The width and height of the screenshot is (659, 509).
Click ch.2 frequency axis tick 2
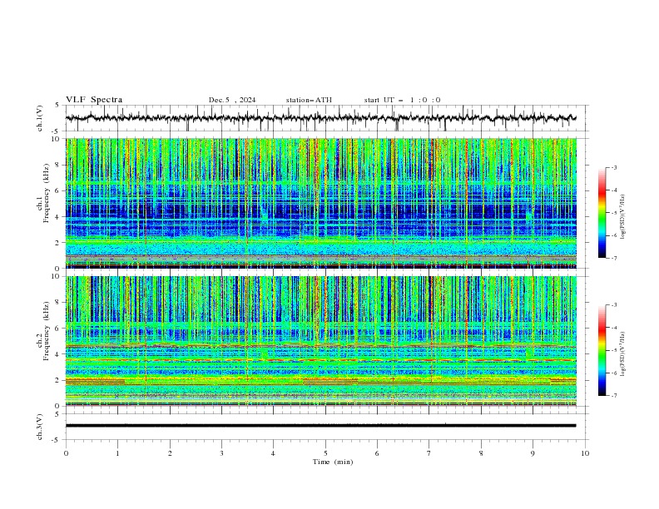tap(58, 380)
